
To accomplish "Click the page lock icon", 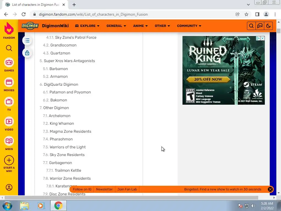I will 27,53.
